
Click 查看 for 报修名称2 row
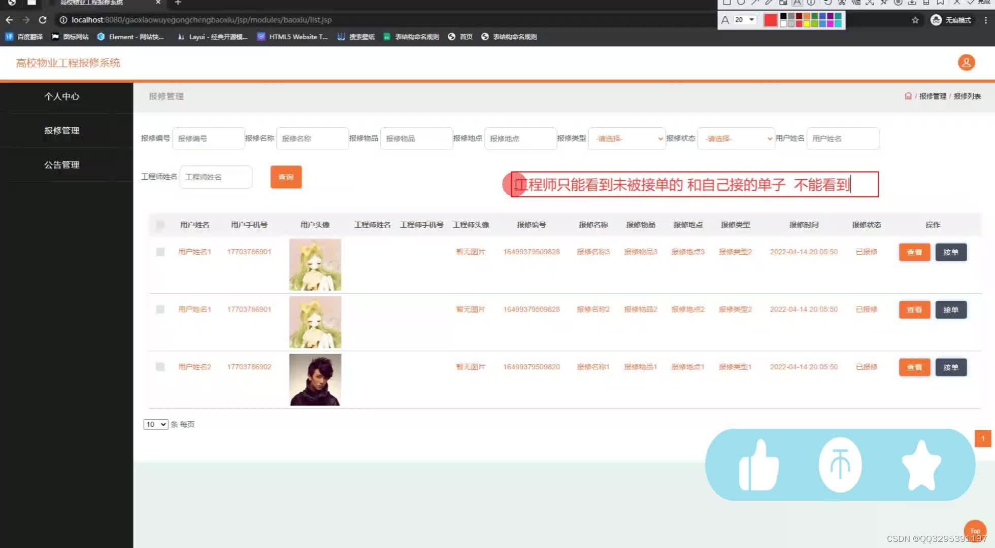pos(914,310)
